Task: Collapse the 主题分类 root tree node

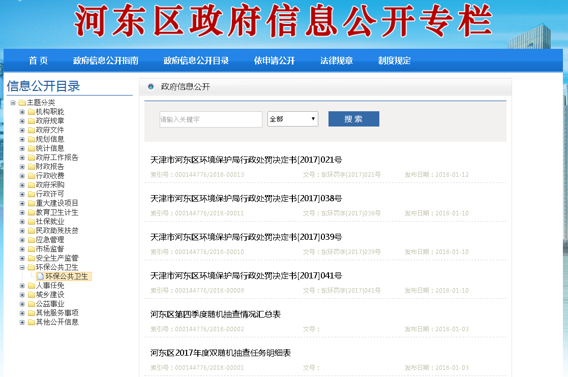Action: [13, 103]
